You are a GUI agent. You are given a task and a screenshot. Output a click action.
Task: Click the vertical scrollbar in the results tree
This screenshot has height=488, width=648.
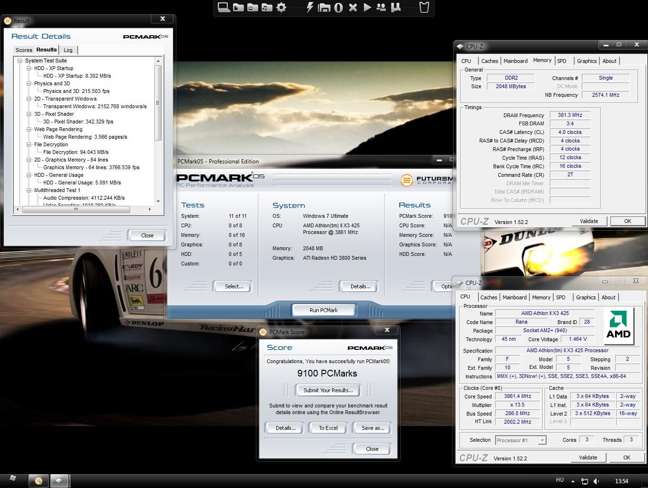pos(158,102)
